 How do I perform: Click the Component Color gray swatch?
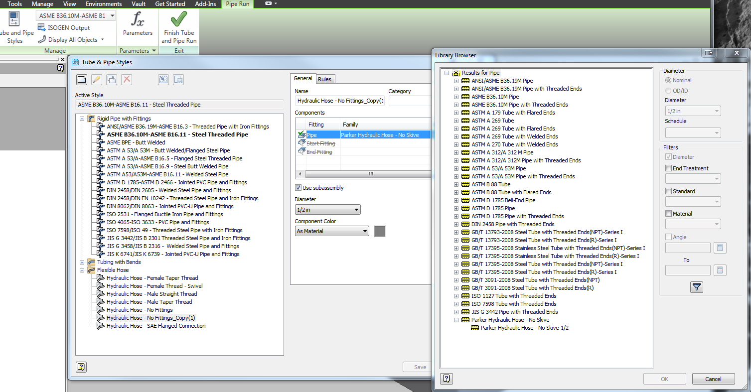[x=380, y=231]
